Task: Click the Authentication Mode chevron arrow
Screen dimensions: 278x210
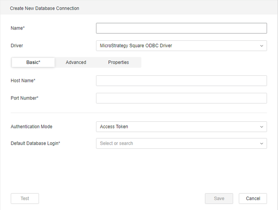Action: click(261, 127)
